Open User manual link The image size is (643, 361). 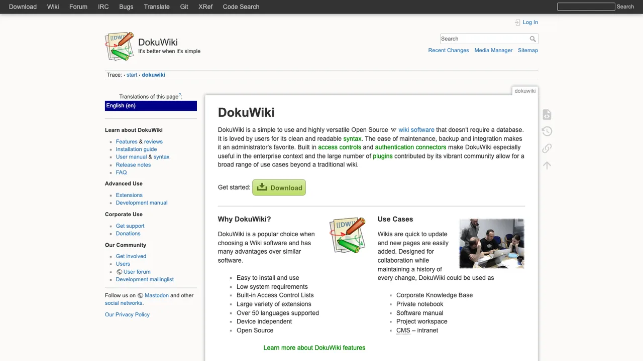point(131,156)
